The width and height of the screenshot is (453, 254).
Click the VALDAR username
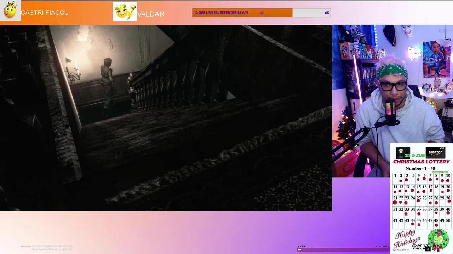151,14
